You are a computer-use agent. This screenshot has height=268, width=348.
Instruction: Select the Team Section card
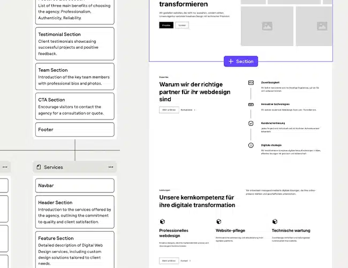tap(75, 77)
